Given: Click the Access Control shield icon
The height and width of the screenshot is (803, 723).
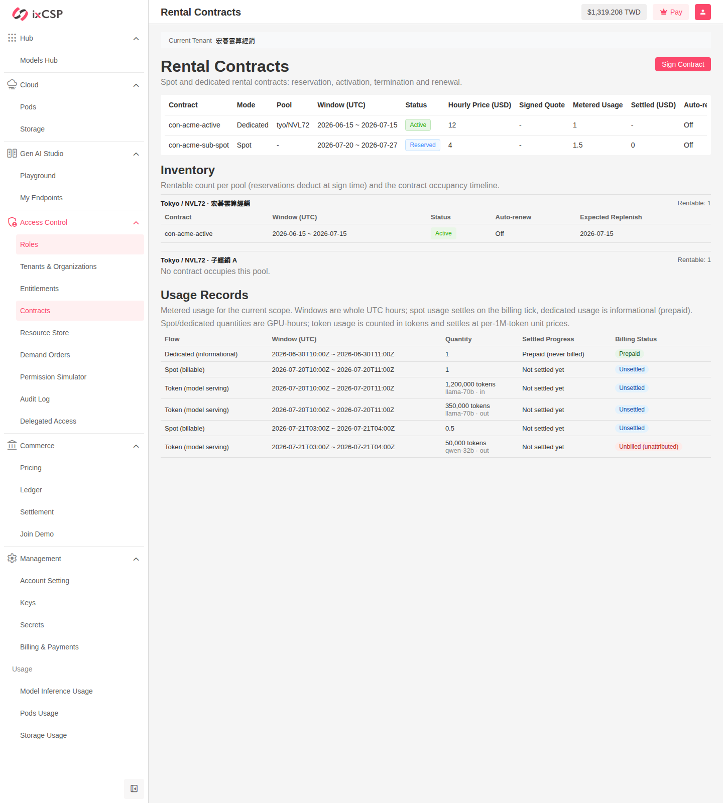Looking at the screenshot, I should [12, 222].
